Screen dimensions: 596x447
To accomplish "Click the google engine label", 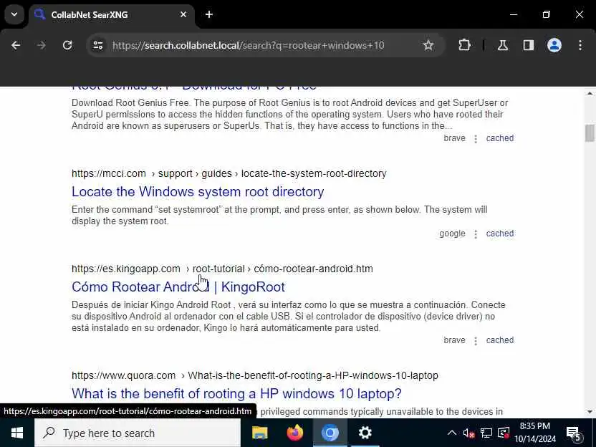I will pos(452,234).
